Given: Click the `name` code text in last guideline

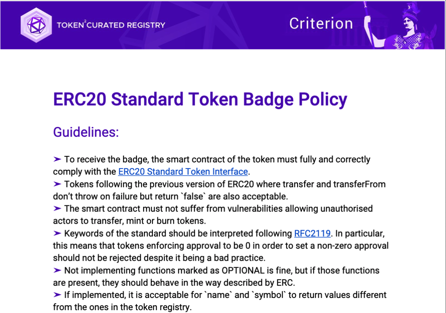Looking at the screenshot, I should [218, 295].
